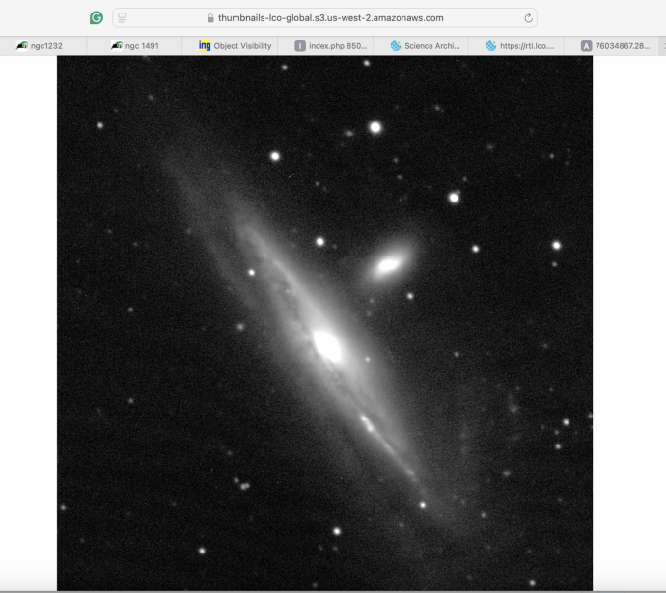Open the Object Visibility tab

pyautogui.click(x=230, y=46)
